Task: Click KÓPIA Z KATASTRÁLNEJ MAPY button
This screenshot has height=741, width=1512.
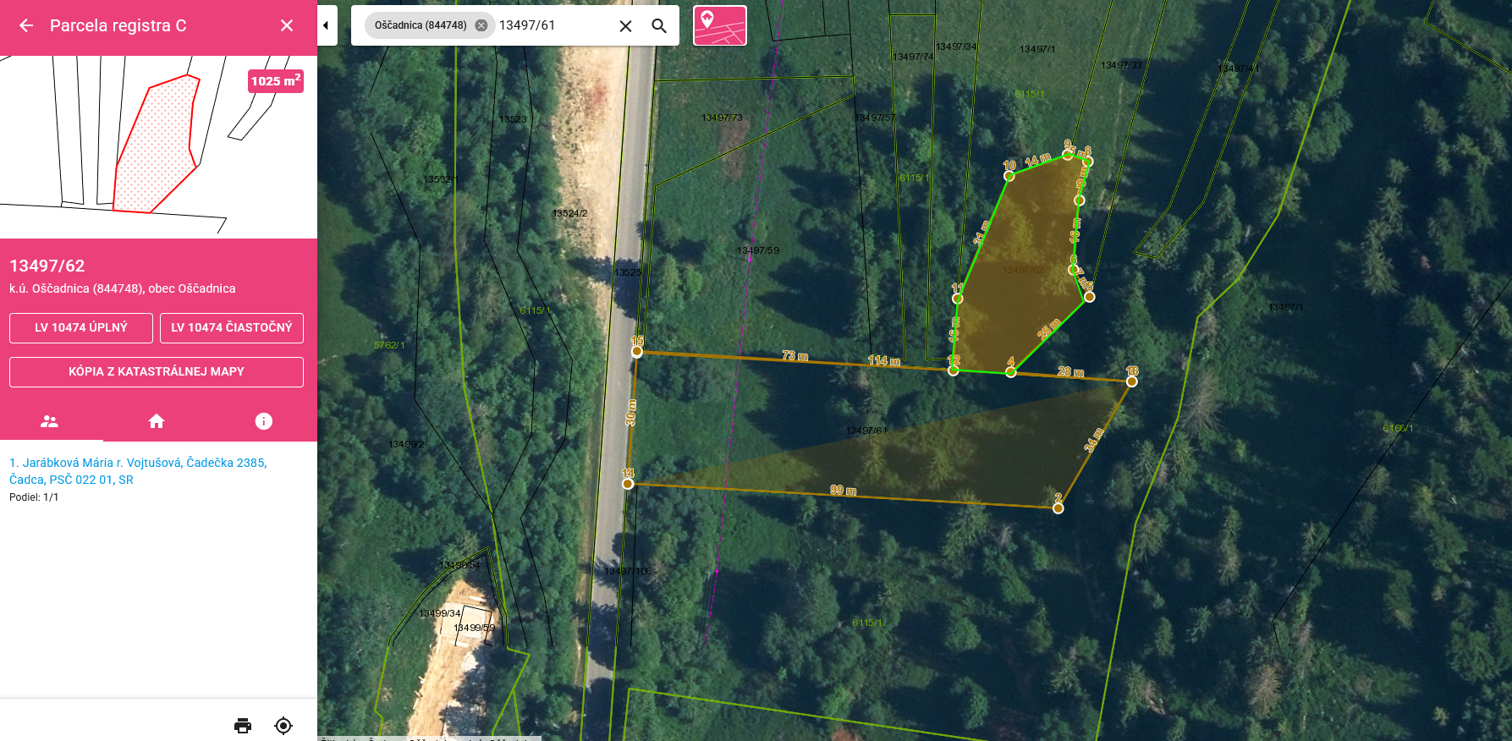Action: [x=157, y=372]
